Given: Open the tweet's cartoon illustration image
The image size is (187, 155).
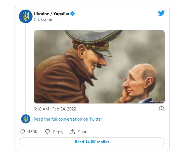Looking at the screenshot, I should tap(99, 67).
